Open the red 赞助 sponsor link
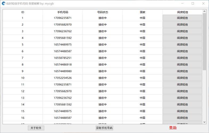209x133 pixels. (173, 128)
